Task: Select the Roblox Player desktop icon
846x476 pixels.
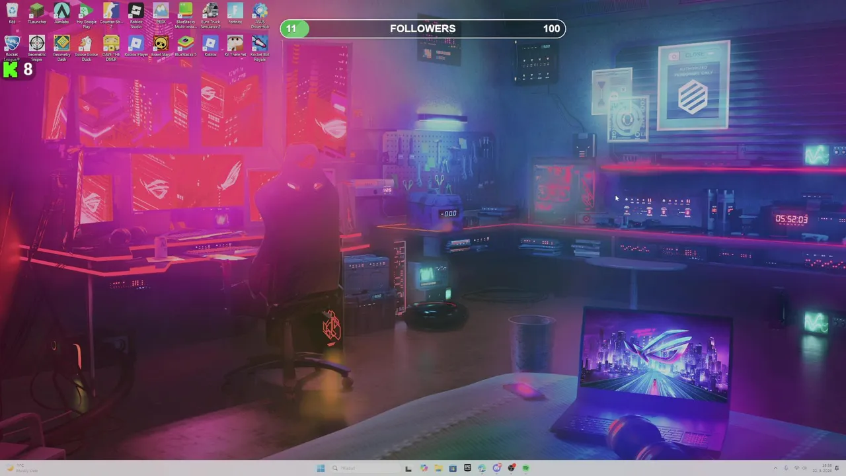Action: point(136,47)
